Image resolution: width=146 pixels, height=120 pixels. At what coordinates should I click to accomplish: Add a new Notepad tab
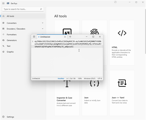[70, 37]
